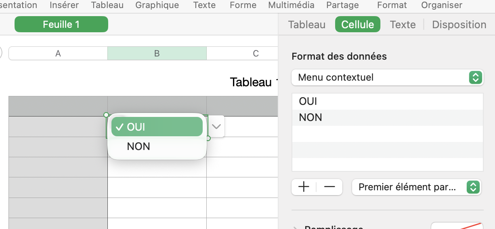
Task: Expand the Remplissage disclosure triangle
Action: [x=296, y=227]
